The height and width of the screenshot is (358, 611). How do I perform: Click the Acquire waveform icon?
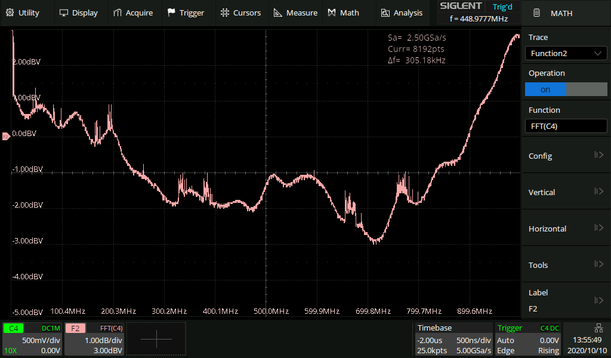click(x=118, y=13)
